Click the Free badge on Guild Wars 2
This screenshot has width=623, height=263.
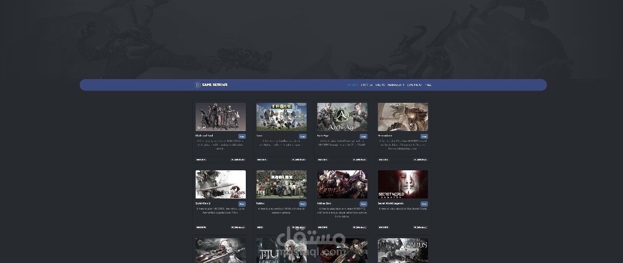pyautogui.click(x=242, y=204)
